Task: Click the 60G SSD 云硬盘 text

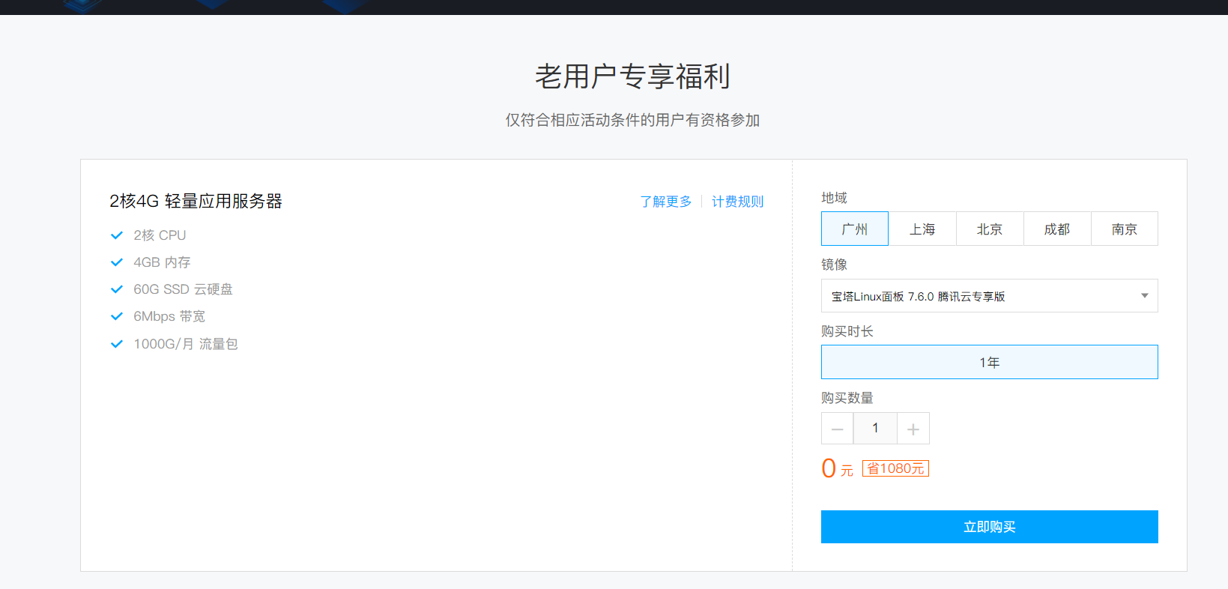Action: pyautogui.click(x=183, y=289)
